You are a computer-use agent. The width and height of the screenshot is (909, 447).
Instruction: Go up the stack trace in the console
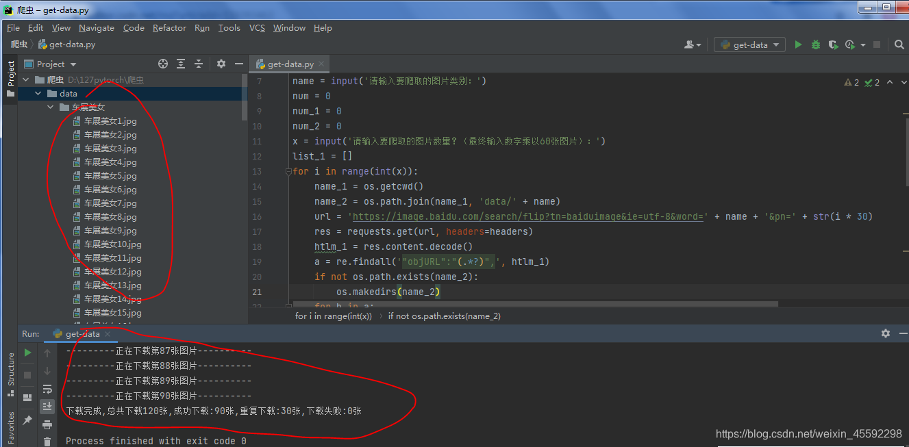pyautogui.click(x=47, y=353)
